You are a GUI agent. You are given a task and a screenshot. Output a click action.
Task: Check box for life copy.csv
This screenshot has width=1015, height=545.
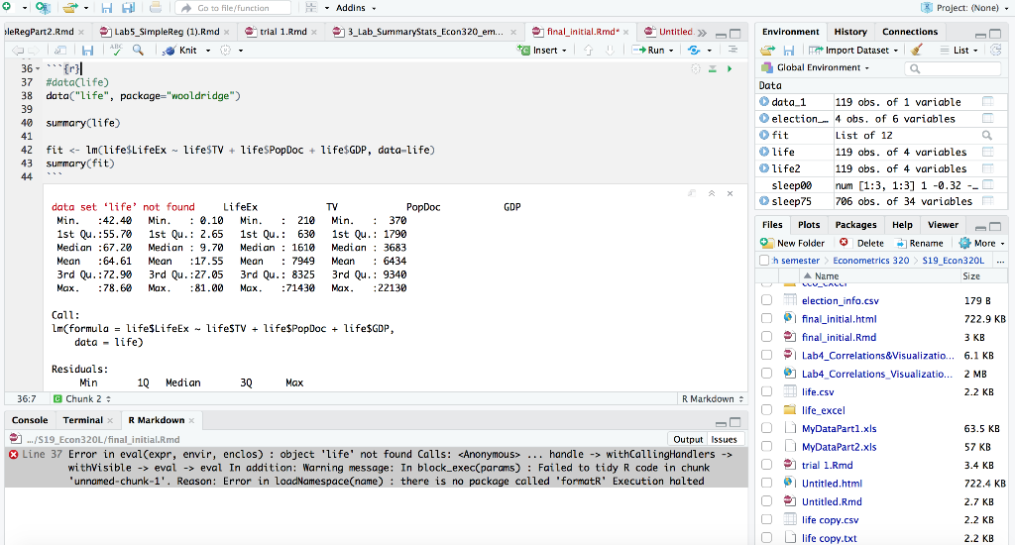click(766, 519)
